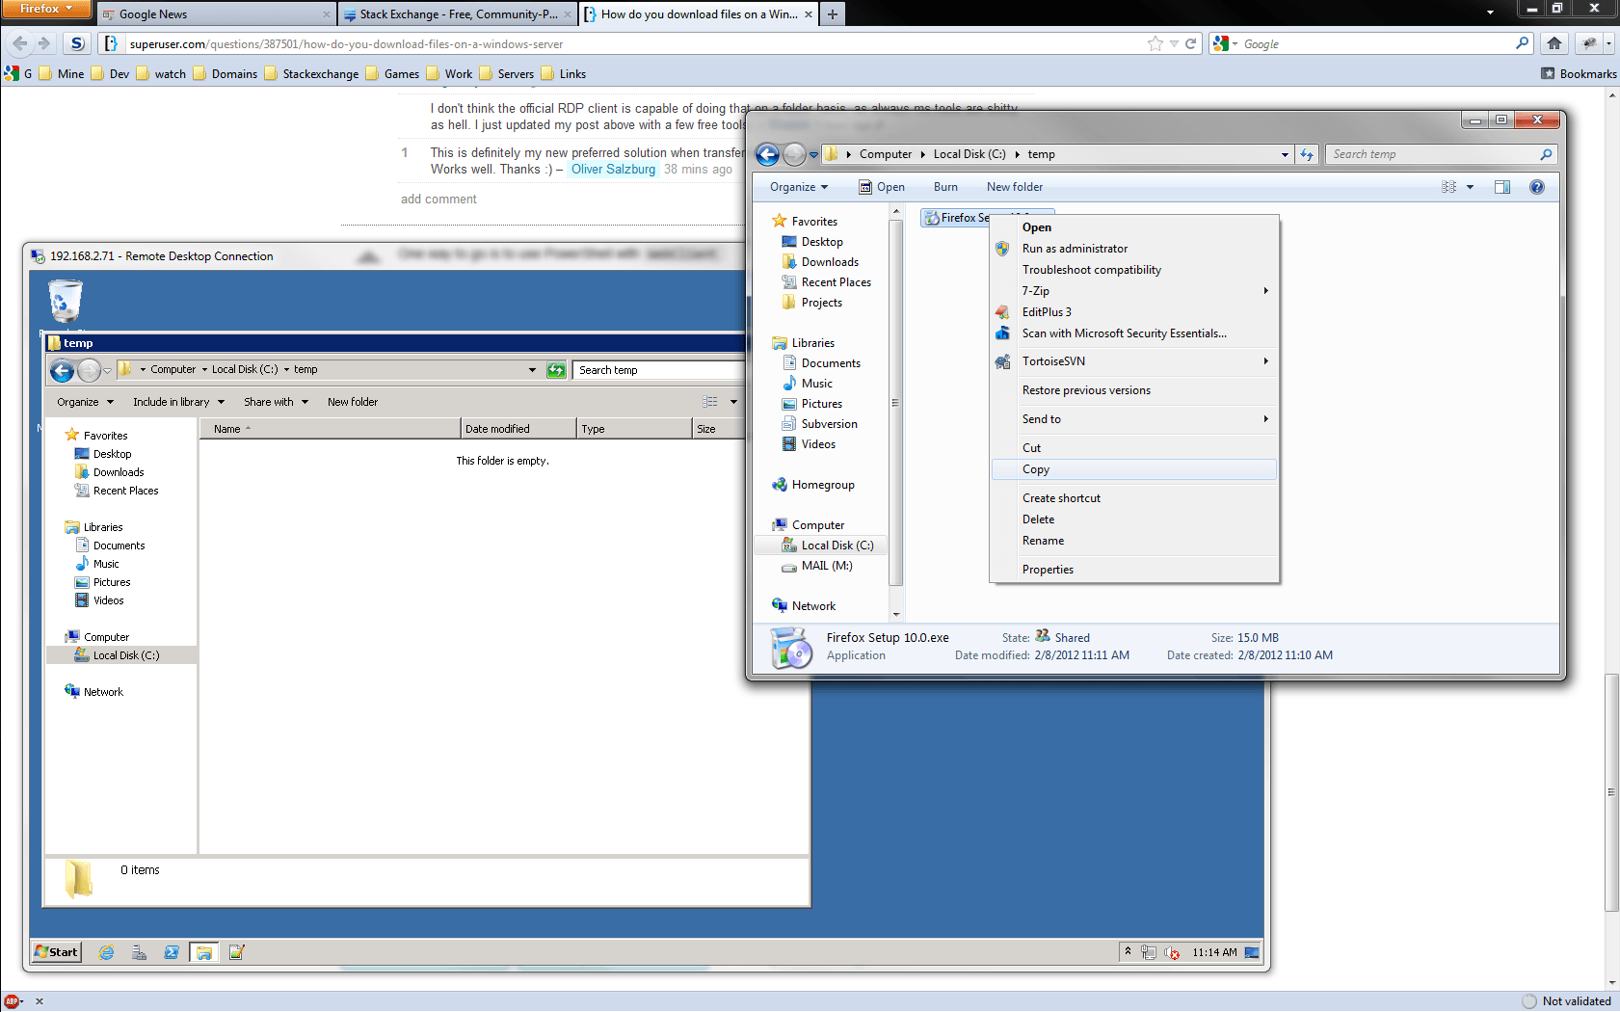Switch to the Stack Exchange tab
The height and width of the screenshot is (1012, 1620).
[x=458, y=14]
